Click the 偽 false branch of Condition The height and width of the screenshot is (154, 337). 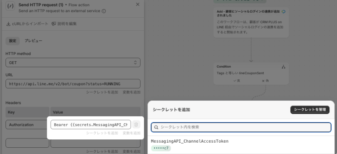[265, 81]
